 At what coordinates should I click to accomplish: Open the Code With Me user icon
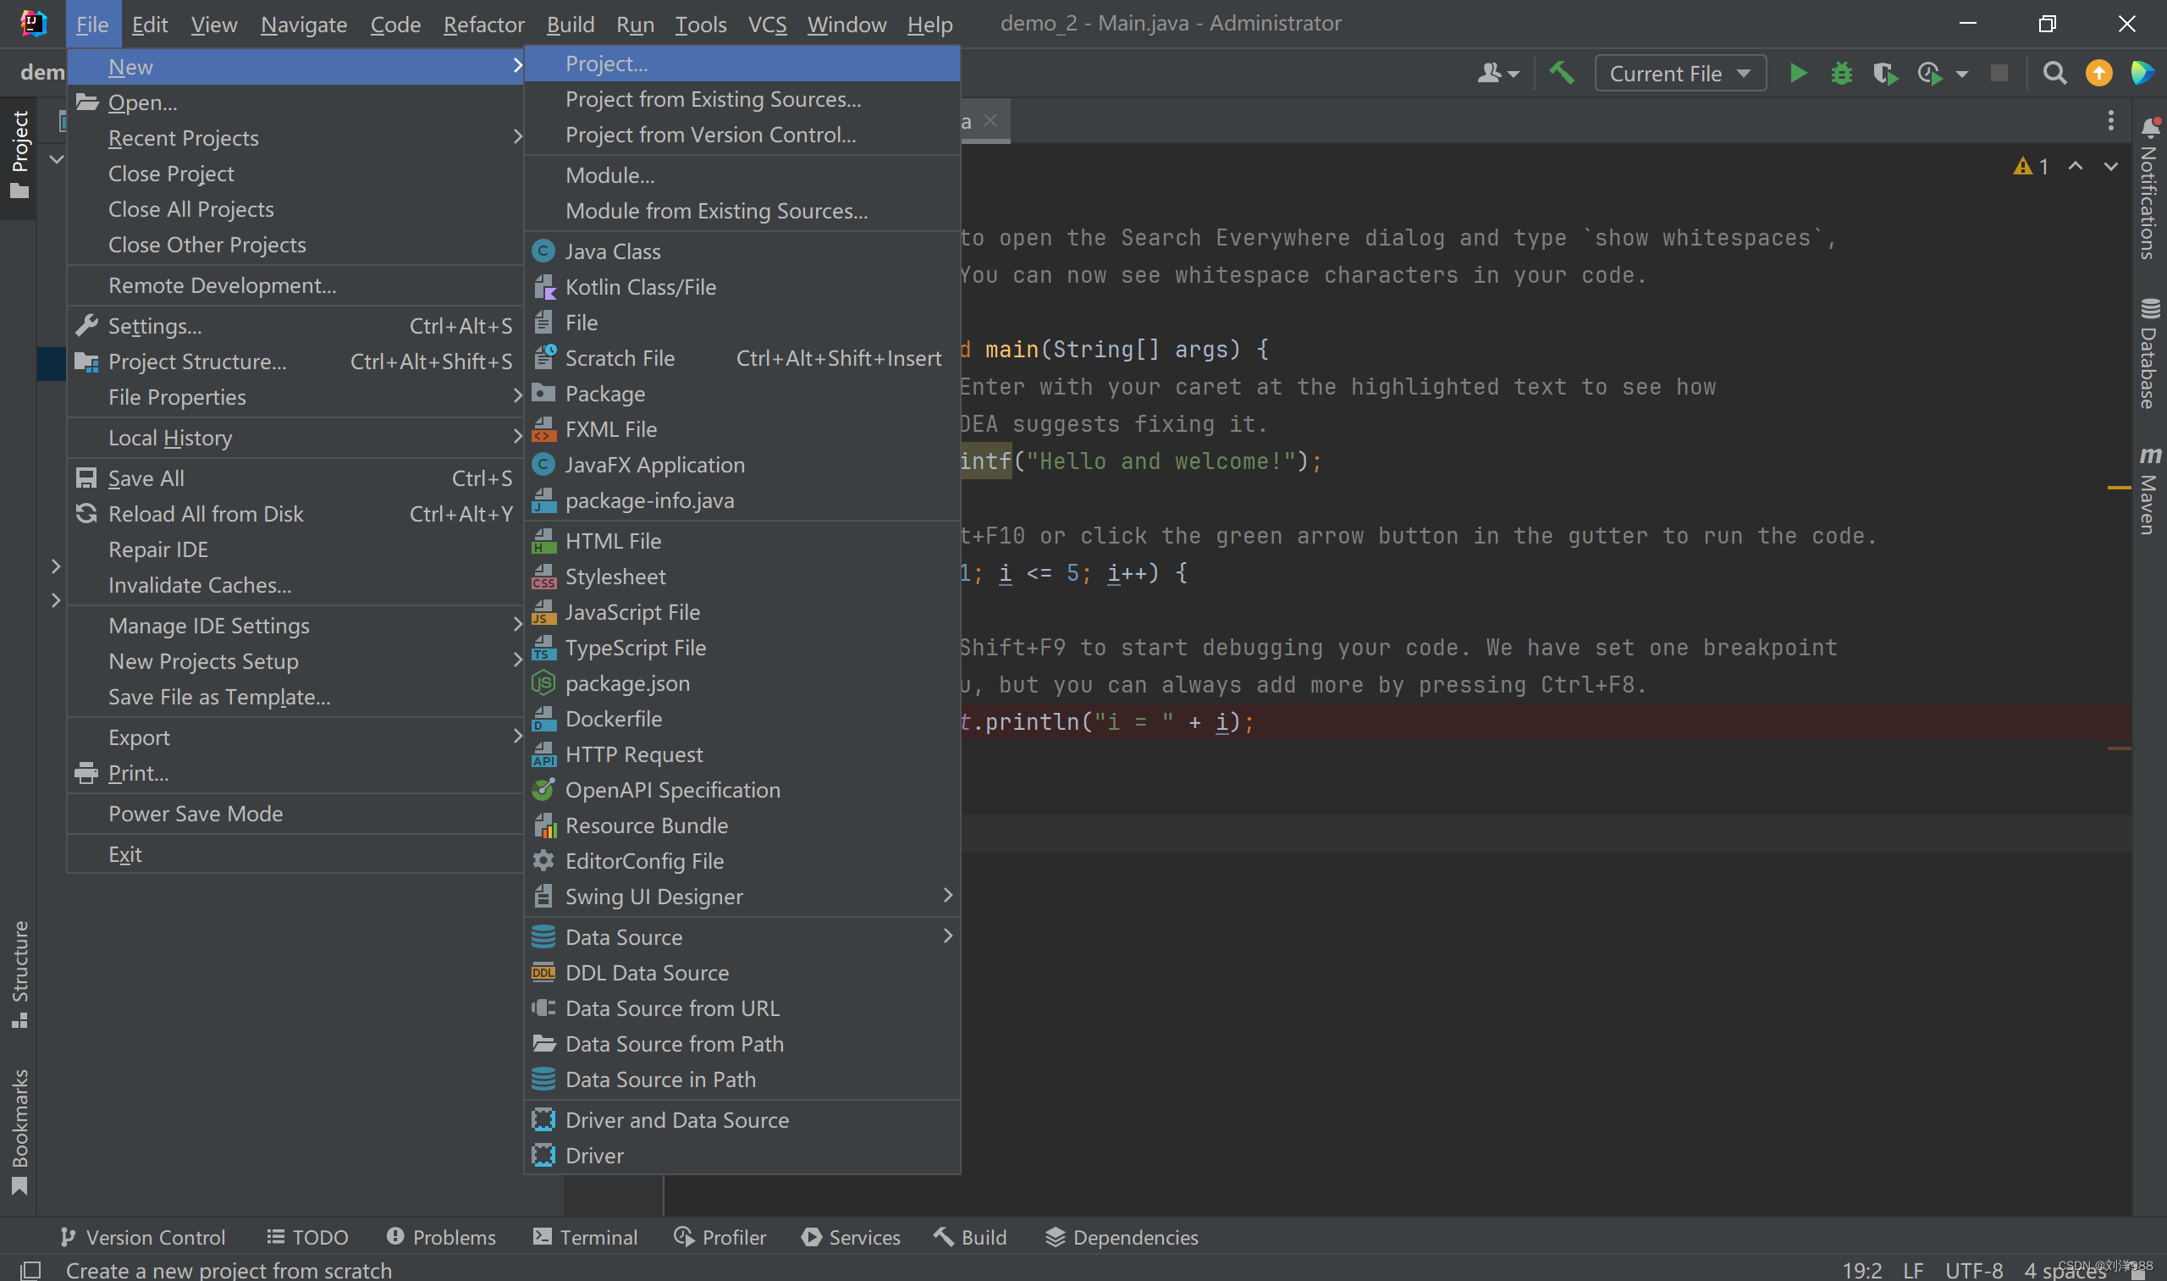(1498, 74)
